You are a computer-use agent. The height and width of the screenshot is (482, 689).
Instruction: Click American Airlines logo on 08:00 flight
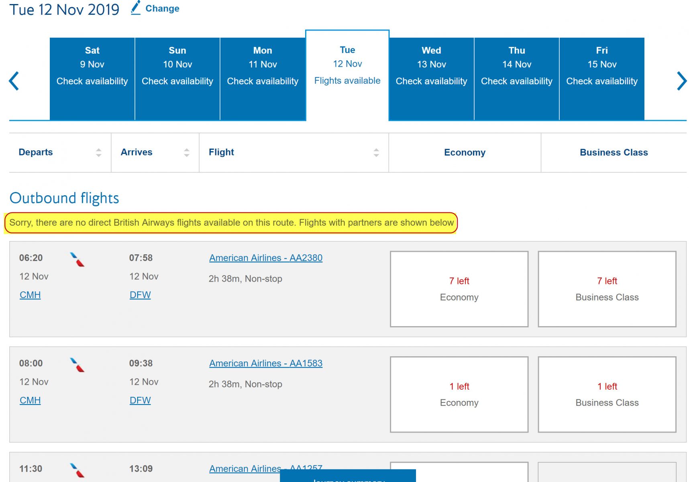(x=77, y=365)
